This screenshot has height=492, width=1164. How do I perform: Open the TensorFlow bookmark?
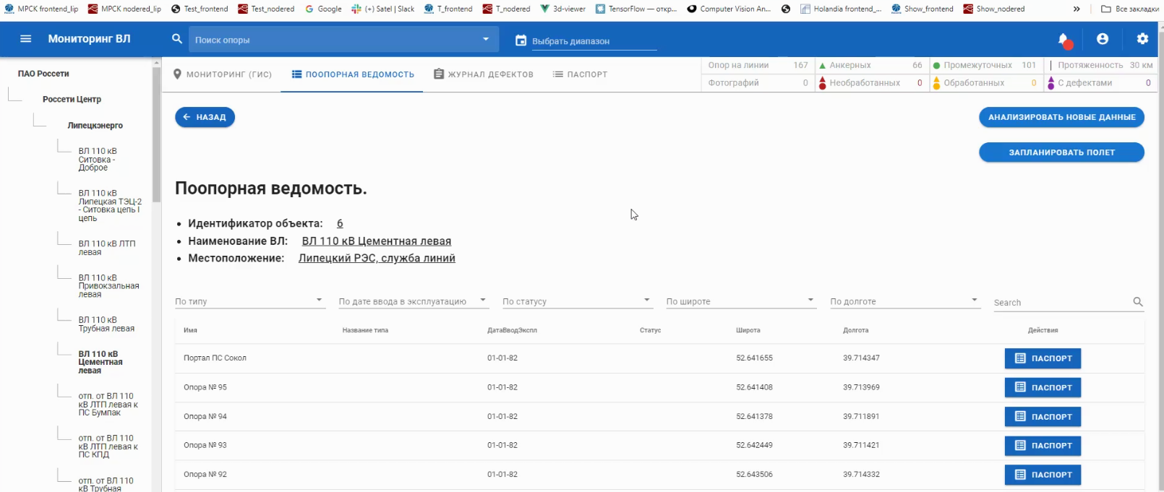pyautogui.click(x=636, y=9)
